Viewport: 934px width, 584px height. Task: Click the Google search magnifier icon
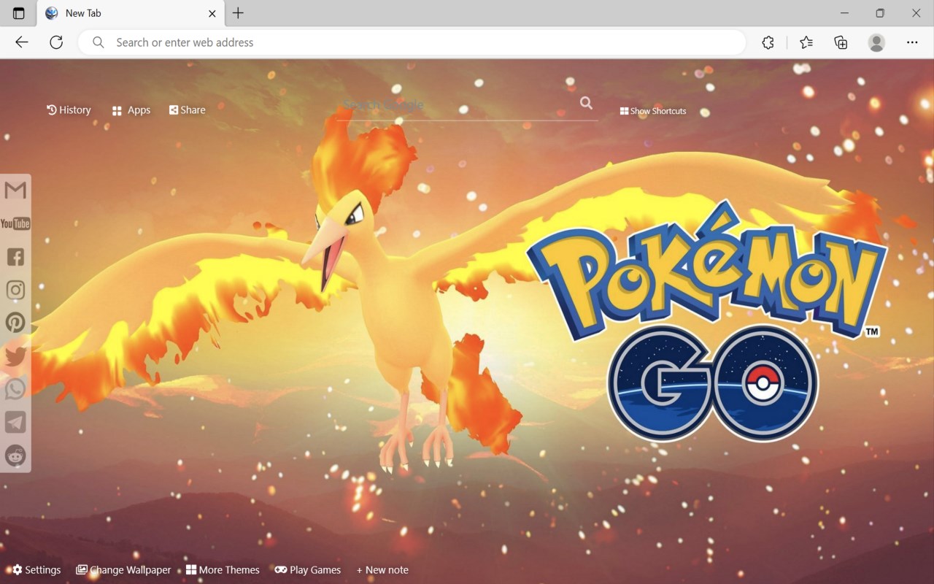coord(586,103)
